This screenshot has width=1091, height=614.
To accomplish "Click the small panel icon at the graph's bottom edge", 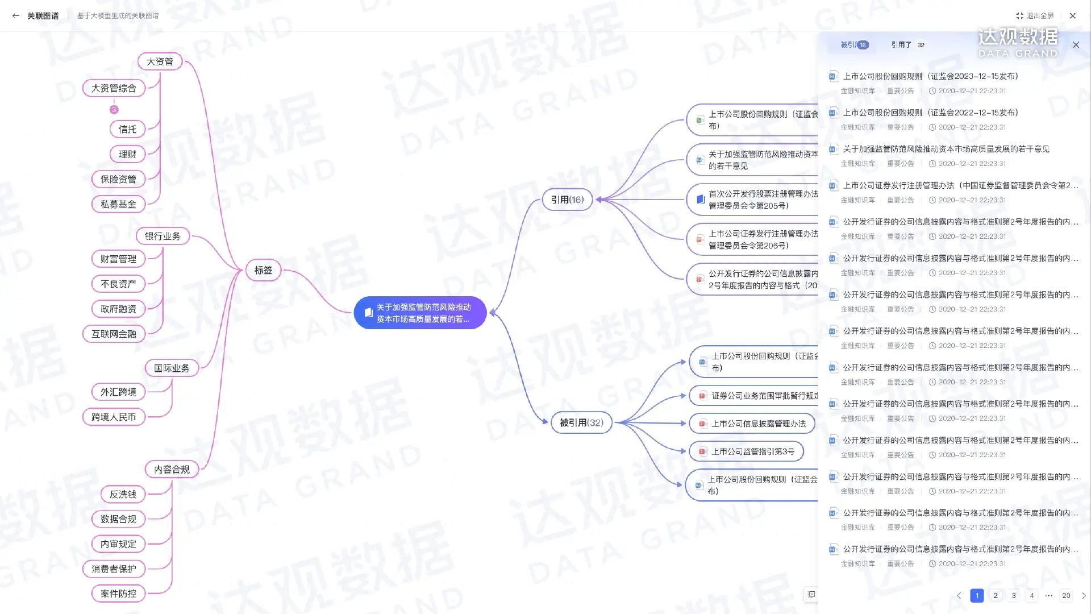I will pos(811,595).
